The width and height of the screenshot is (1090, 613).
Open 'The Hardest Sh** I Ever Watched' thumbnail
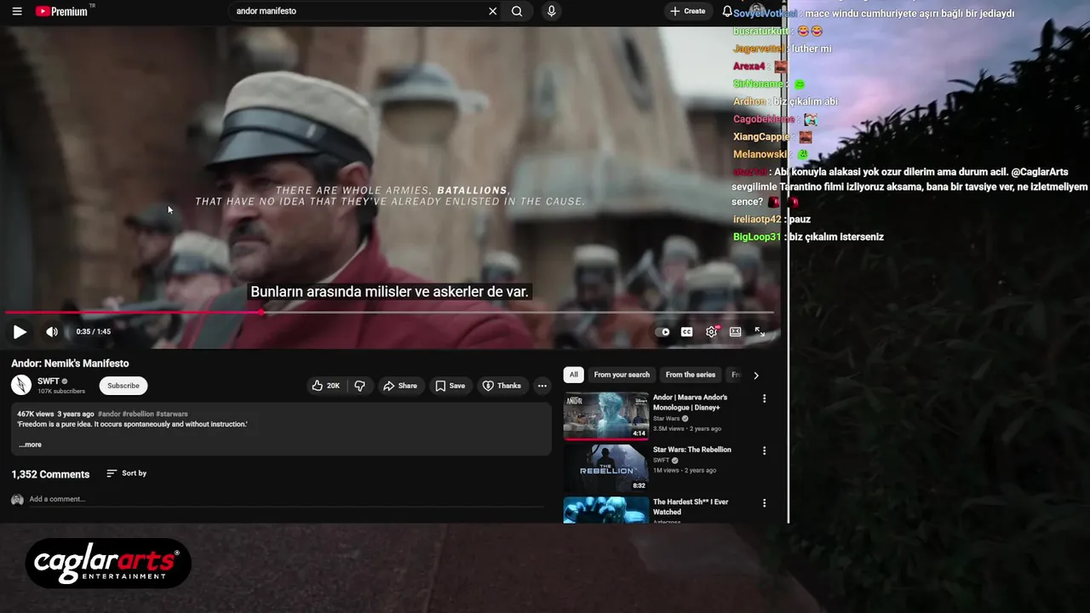(x=605, y=509)
